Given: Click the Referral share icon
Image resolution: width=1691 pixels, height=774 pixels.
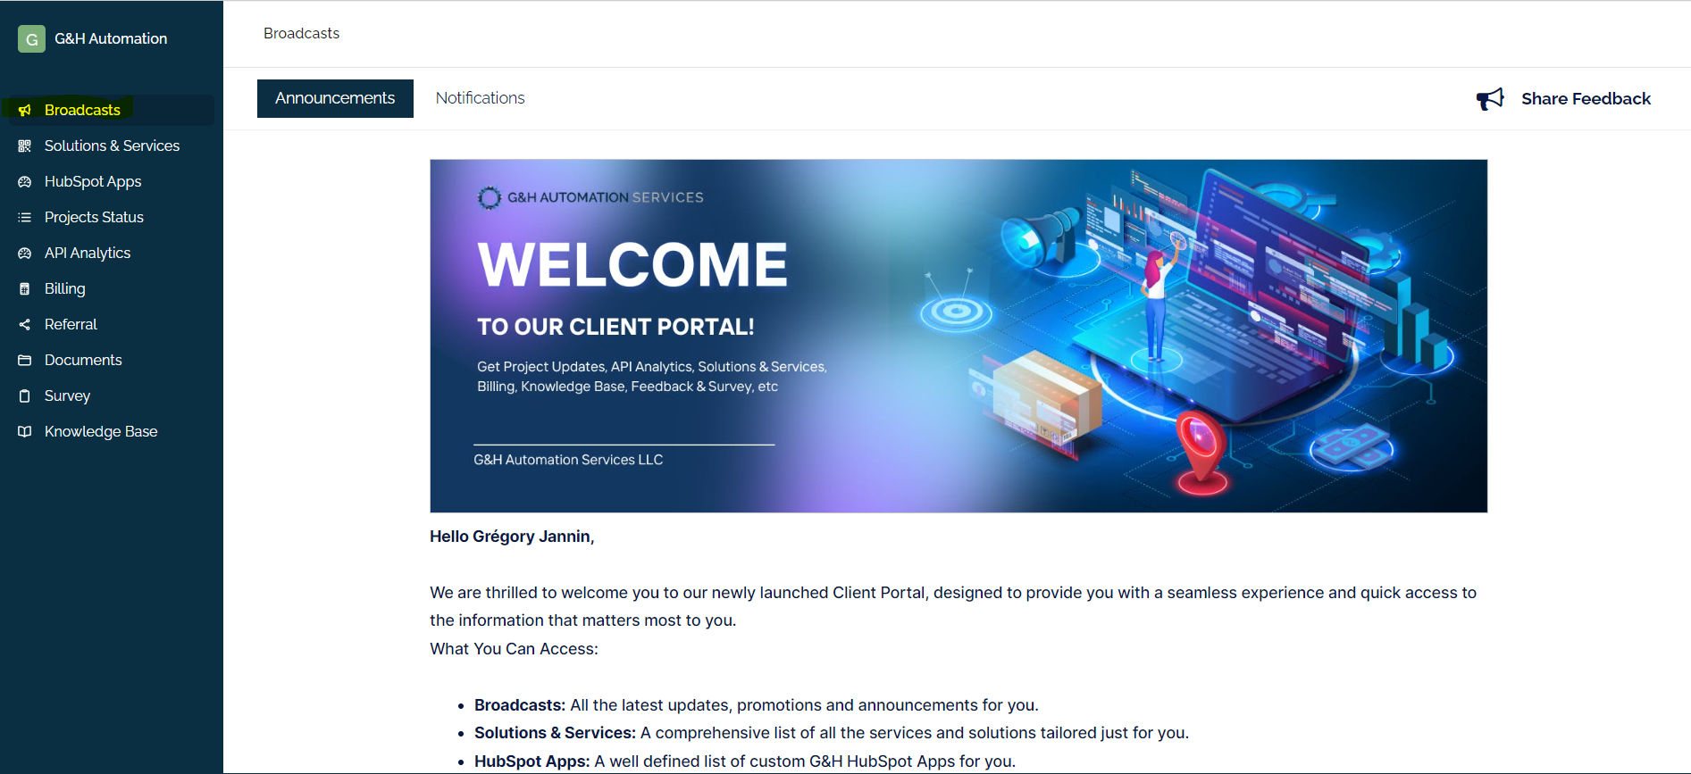Looking at the screenshot, I should [x=25, y=324].
